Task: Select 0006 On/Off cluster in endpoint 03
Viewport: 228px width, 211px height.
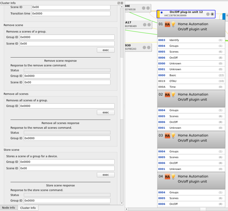Action: [x=191, y=163]
